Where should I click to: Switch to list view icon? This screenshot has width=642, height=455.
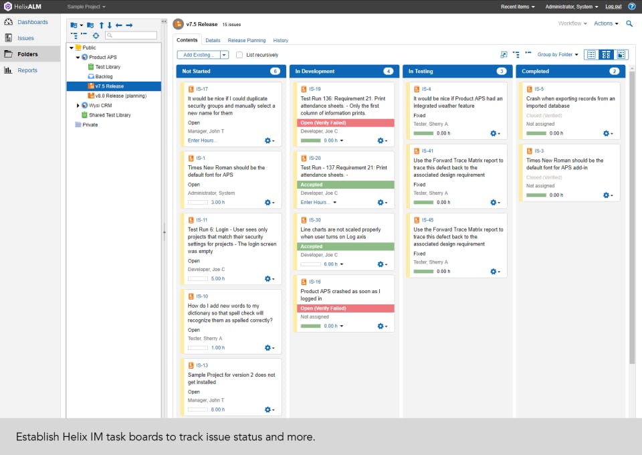591,54
